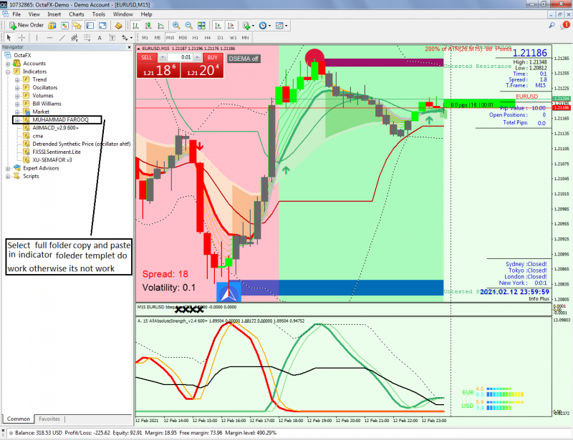Expand the Expert Advisors node

[x=8, y=168]
